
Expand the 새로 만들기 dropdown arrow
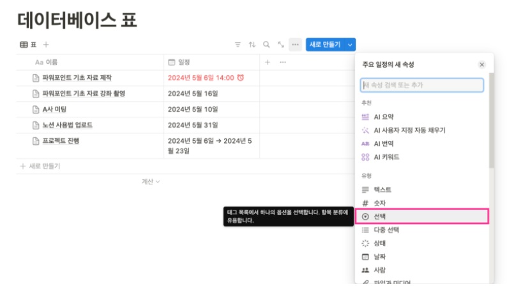[350, 45]
